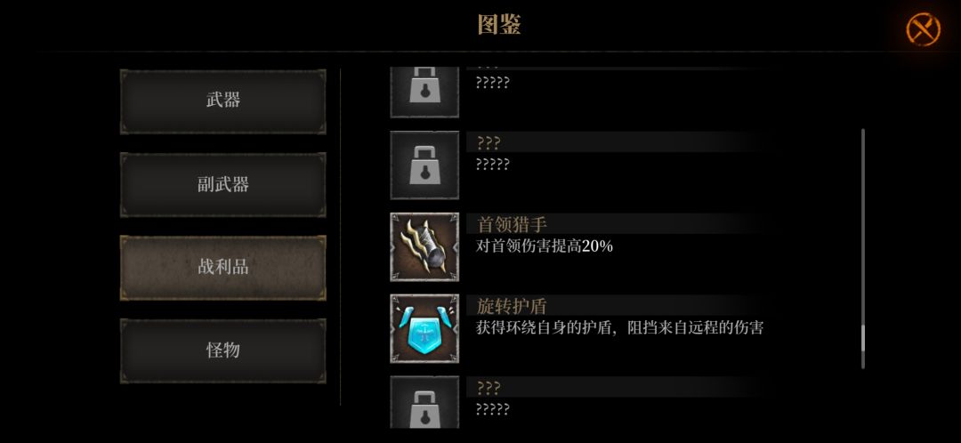Tap the padlock icon below 旋转护盾
Image resolution: width=961 pixels, height=443 pixels.
[x=424, y=403]
